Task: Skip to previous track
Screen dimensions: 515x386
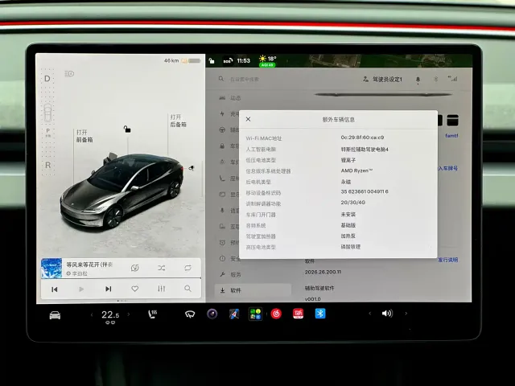Action: tap(55, 289)
